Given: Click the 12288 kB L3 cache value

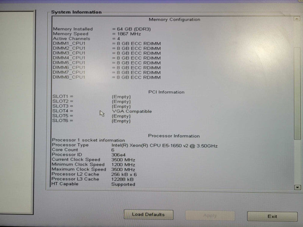Looking at the screenshot, I should click(122, 179).
